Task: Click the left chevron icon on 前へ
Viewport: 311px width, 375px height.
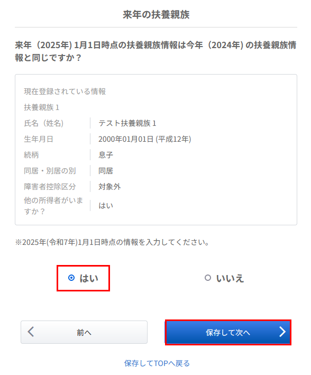Action: (31, 332)
